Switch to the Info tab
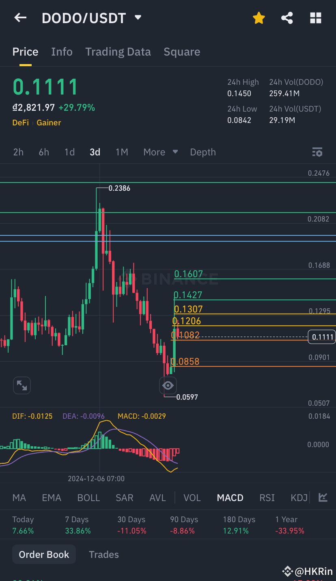 [x=62, y=52]
